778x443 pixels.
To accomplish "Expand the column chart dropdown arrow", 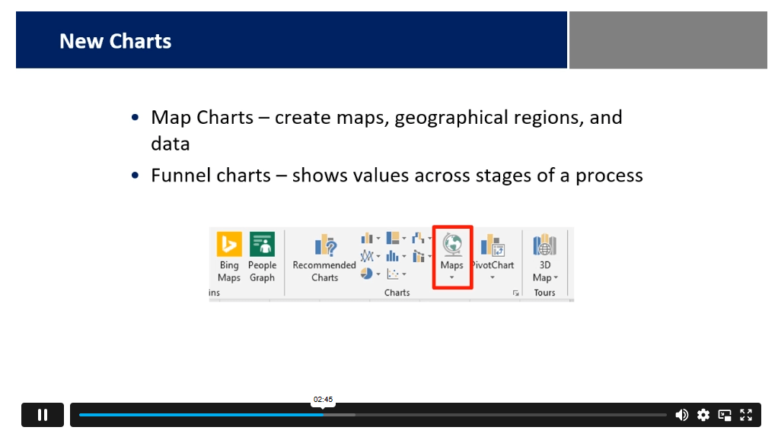I will (378, 239).
